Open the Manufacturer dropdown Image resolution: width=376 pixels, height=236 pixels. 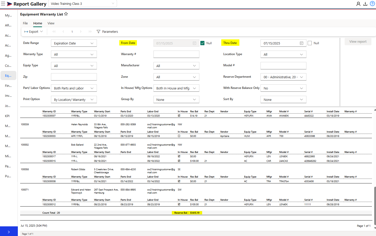pos(176,66)
